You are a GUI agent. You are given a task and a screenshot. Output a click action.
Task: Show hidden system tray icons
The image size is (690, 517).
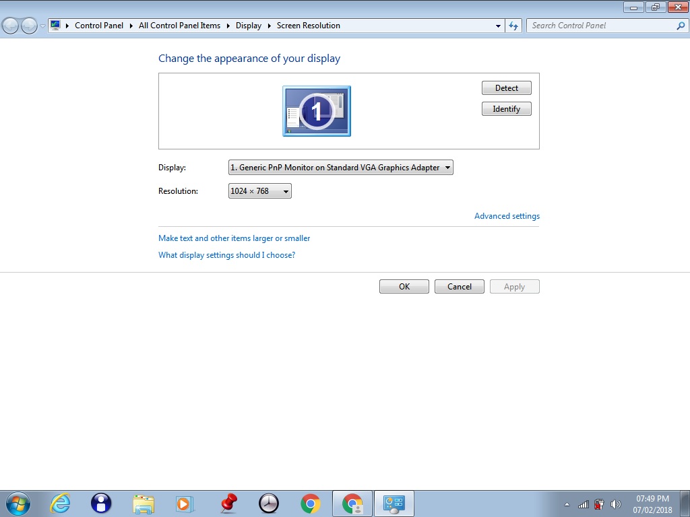(567, 505)
